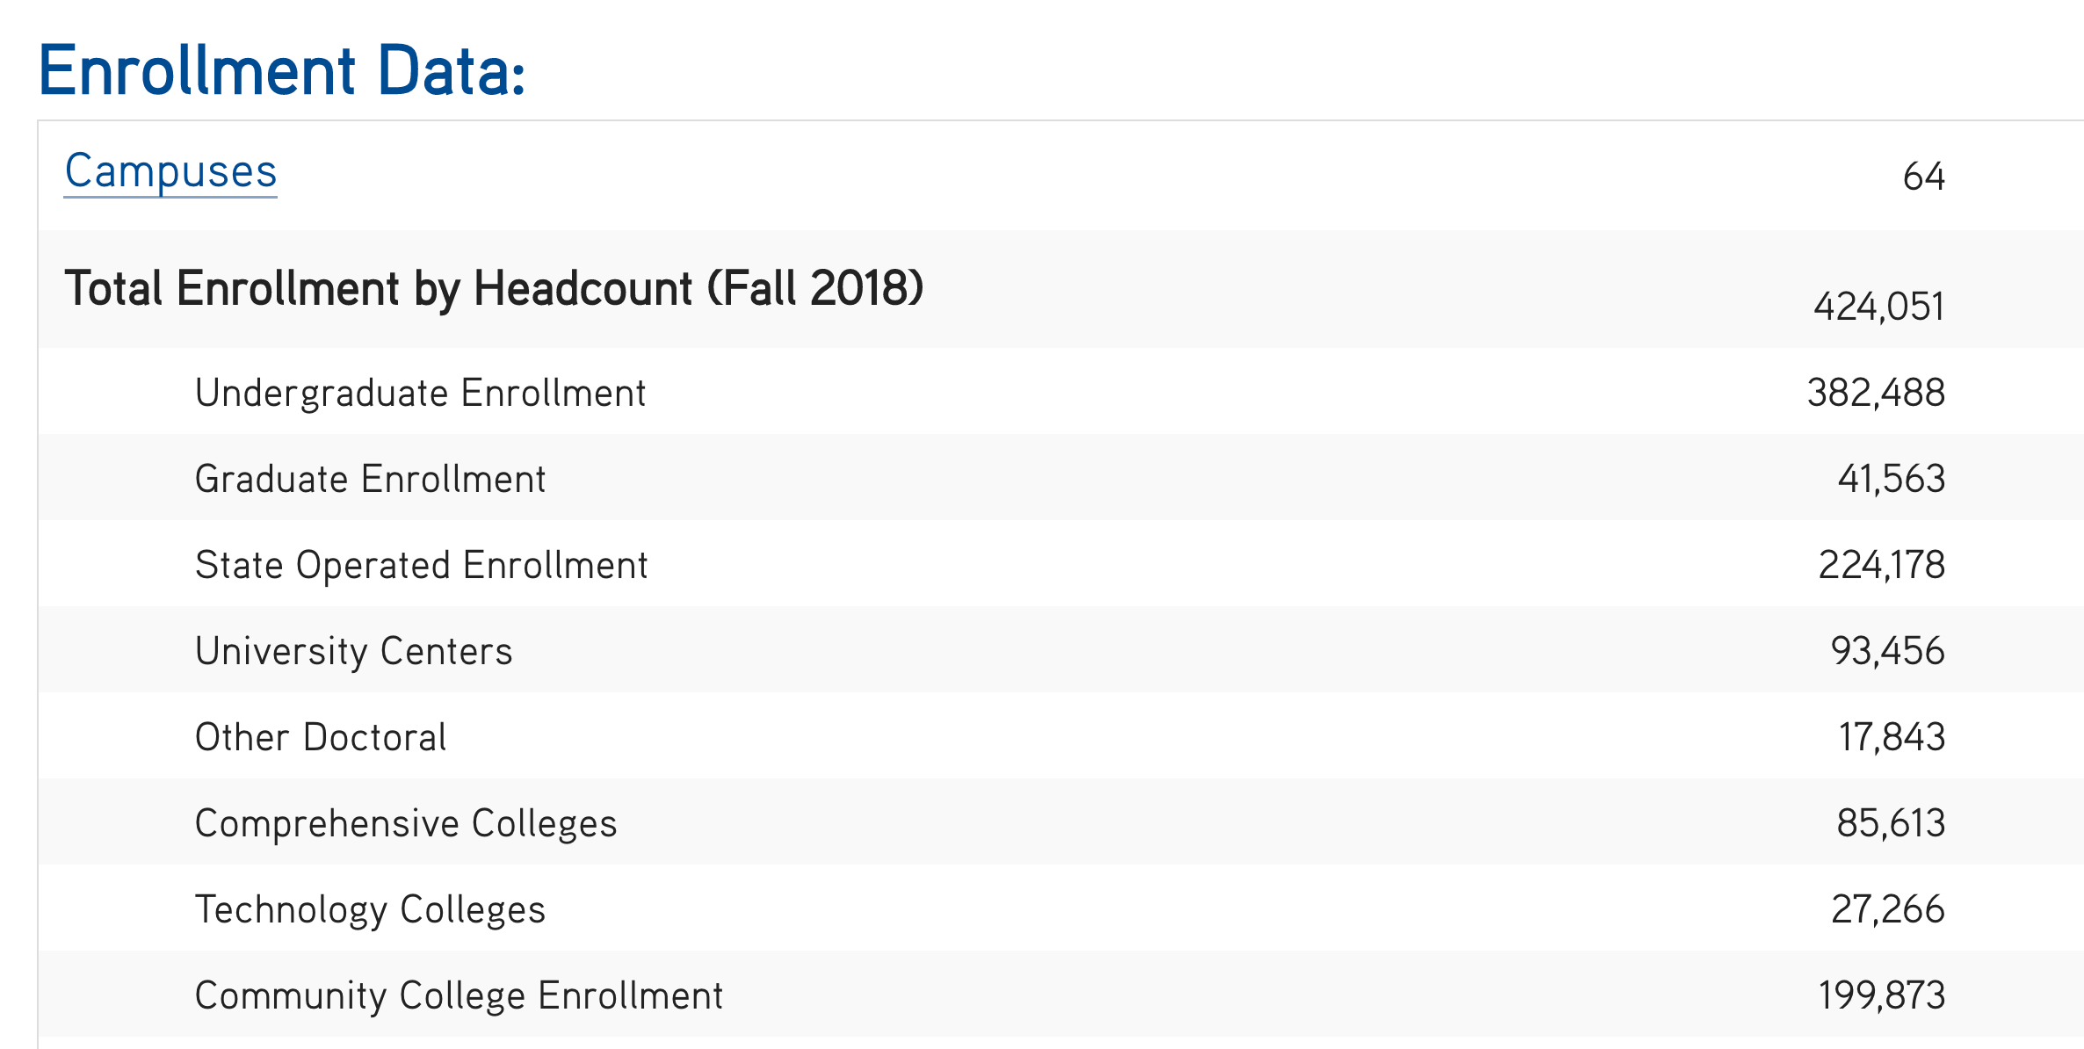Screen dimensions: 2084x1049
Task: Select the University Centers row label
Action: (x=353, y=651)
